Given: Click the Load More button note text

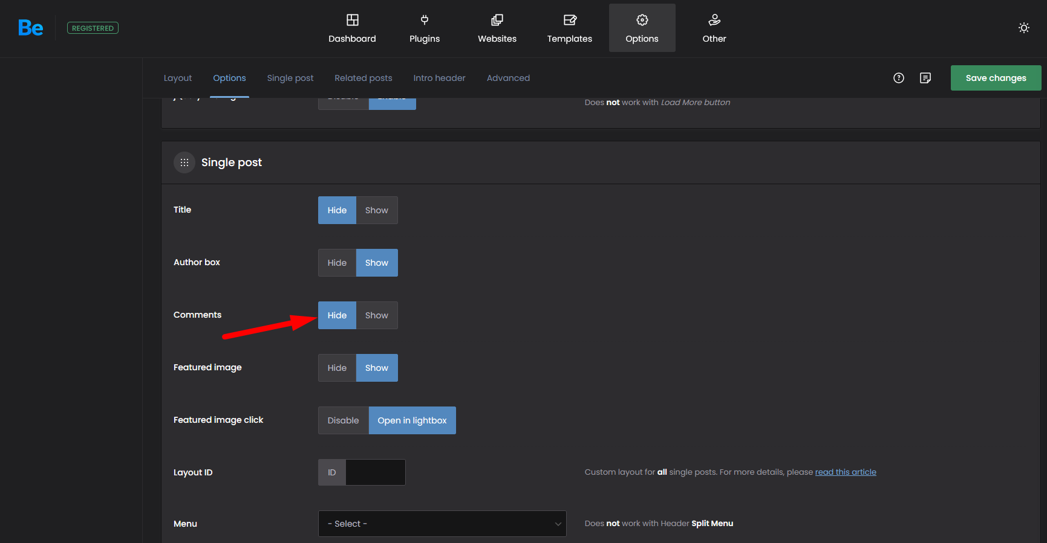Looking at the screenshot, I should [x=657, y=103].
